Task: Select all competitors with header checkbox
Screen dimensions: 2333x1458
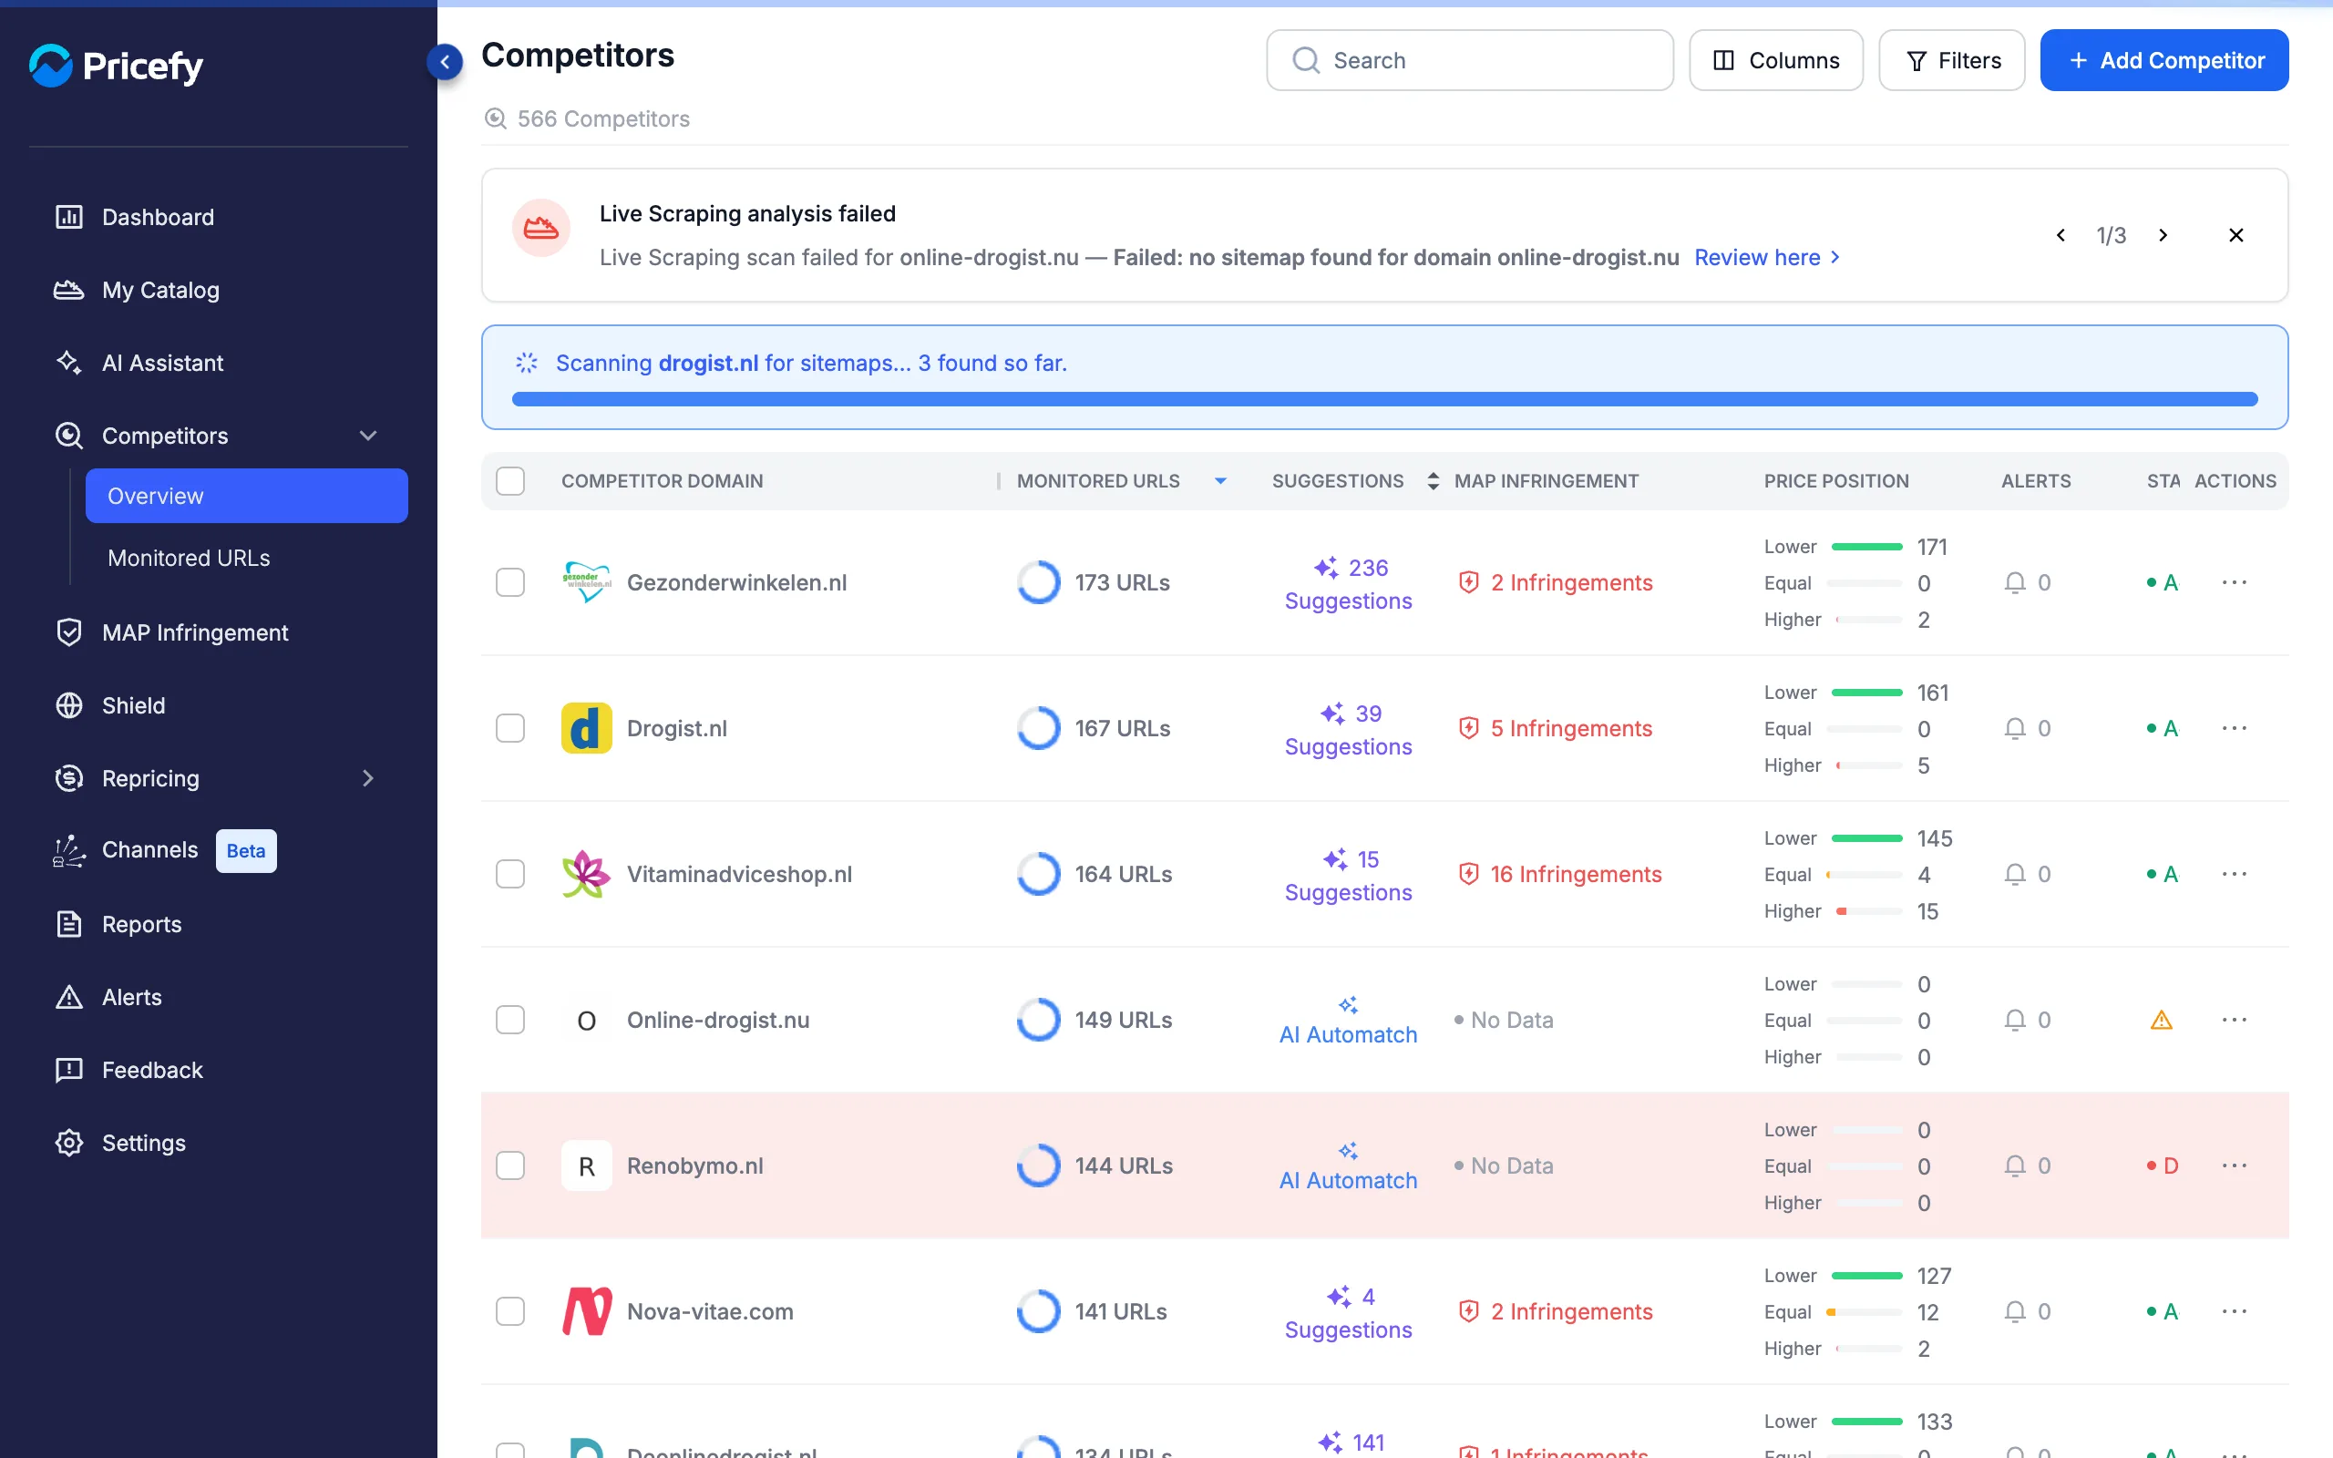Action: [510, 481]
